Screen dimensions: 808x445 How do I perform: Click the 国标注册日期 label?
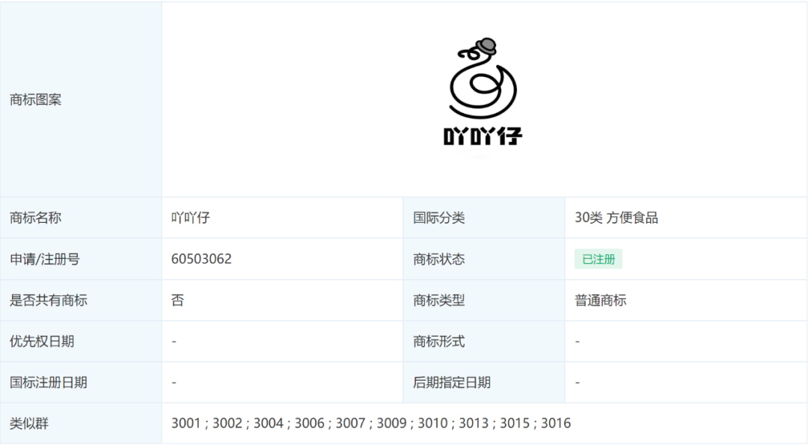point(49,383)
